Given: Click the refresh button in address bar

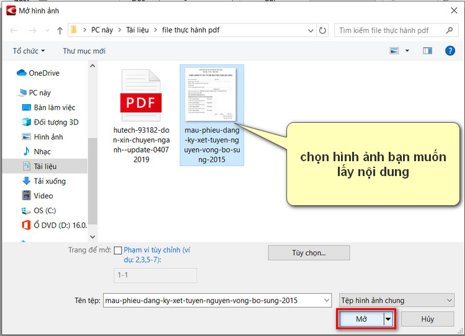Looking at the screenshot, I should click(322, 30).
